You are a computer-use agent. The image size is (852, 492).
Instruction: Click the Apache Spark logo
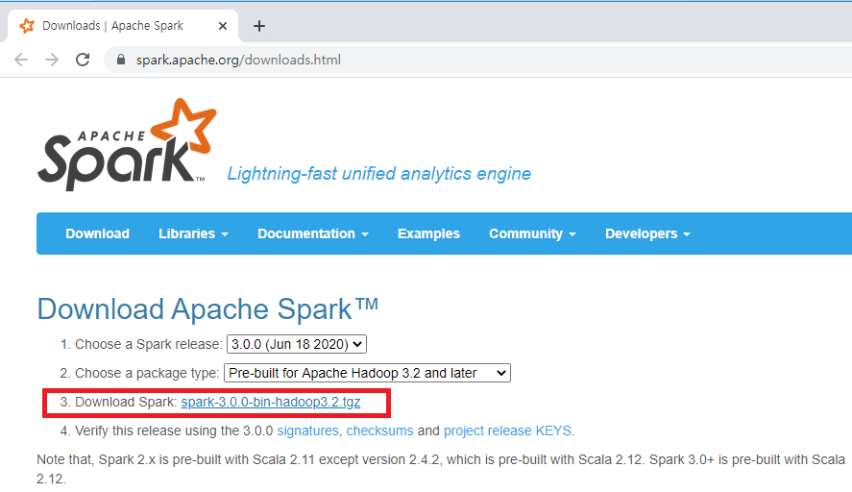(127, 144)
